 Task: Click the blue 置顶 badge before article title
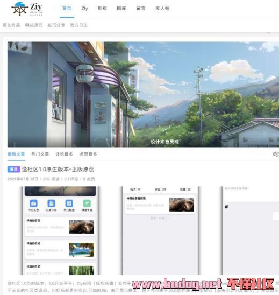point(13,170)
